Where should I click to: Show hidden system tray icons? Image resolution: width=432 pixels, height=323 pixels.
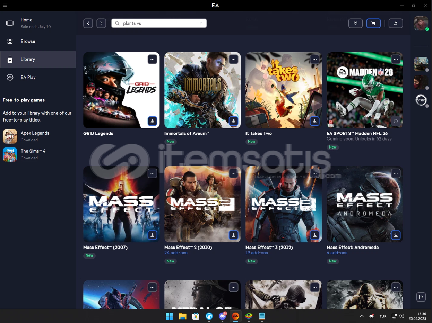point(362,316)
